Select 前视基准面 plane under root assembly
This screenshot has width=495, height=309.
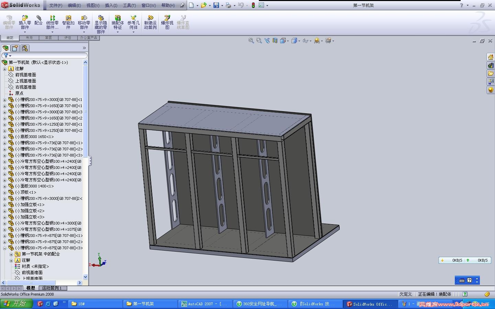(x=25, y=75)
